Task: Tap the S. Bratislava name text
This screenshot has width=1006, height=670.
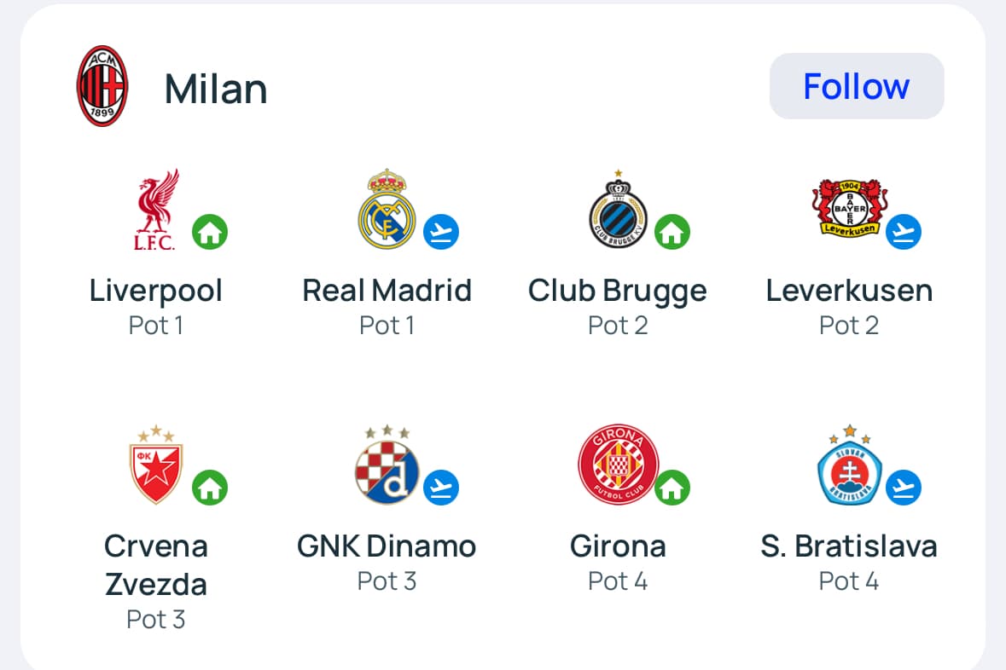Action: click(849, 546)
